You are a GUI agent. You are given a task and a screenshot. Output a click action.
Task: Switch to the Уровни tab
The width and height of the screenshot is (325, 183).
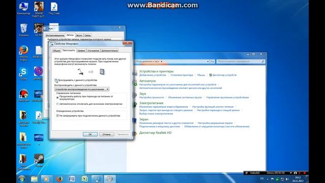click(81, 51)
